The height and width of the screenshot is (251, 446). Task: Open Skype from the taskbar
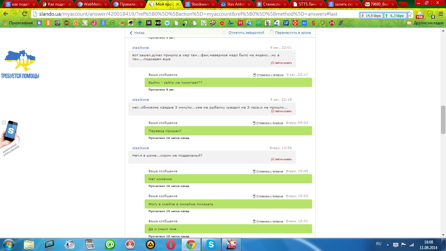(211, 244)
